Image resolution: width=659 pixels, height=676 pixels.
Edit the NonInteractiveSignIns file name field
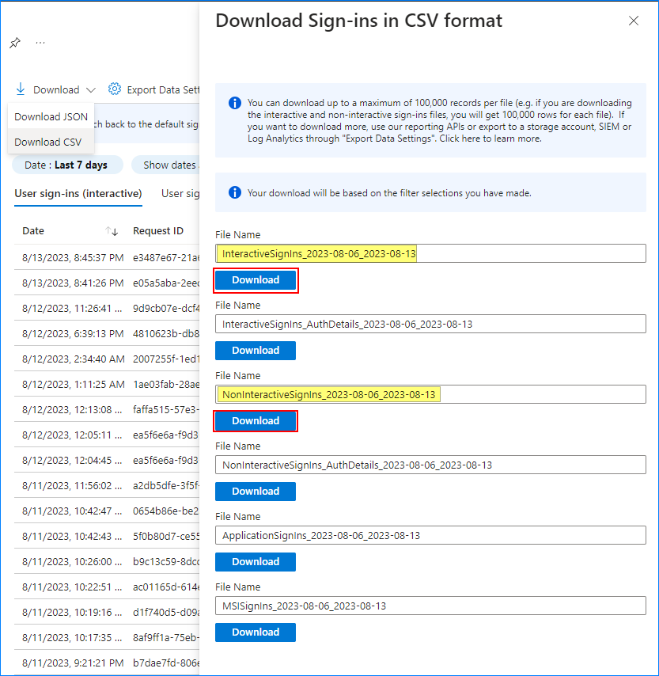tap(430, 394)
